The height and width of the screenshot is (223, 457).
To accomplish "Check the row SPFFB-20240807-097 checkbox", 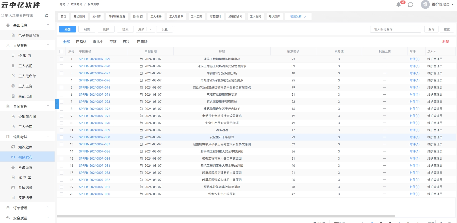I will coord(61,73).
